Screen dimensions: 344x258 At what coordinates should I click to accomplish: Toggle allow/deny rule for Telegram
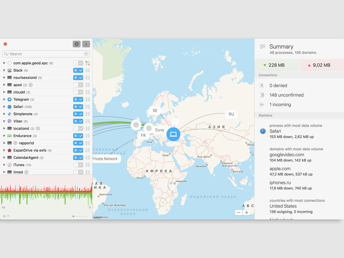coord(78,99)
